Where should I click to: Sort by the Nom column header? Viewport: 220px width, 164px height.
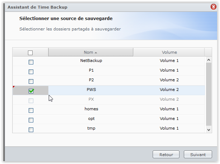pyautogui.click(x=88, y=52)
